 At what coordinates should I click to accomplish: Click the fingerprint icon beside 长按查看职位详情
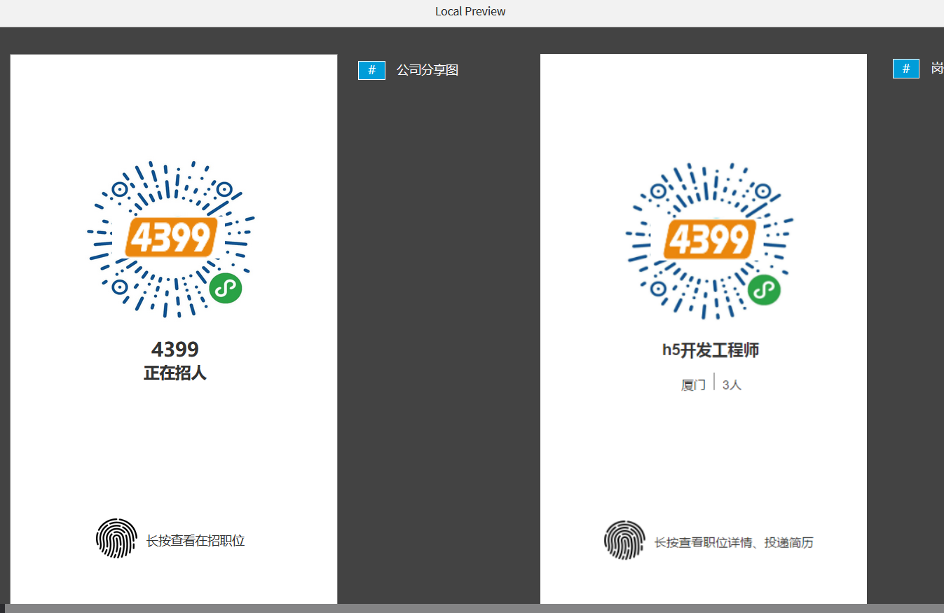(624, 540)
